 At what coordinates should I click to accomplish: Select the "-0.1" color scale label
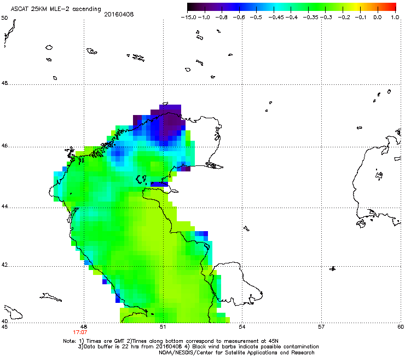(x=361, y=18)
